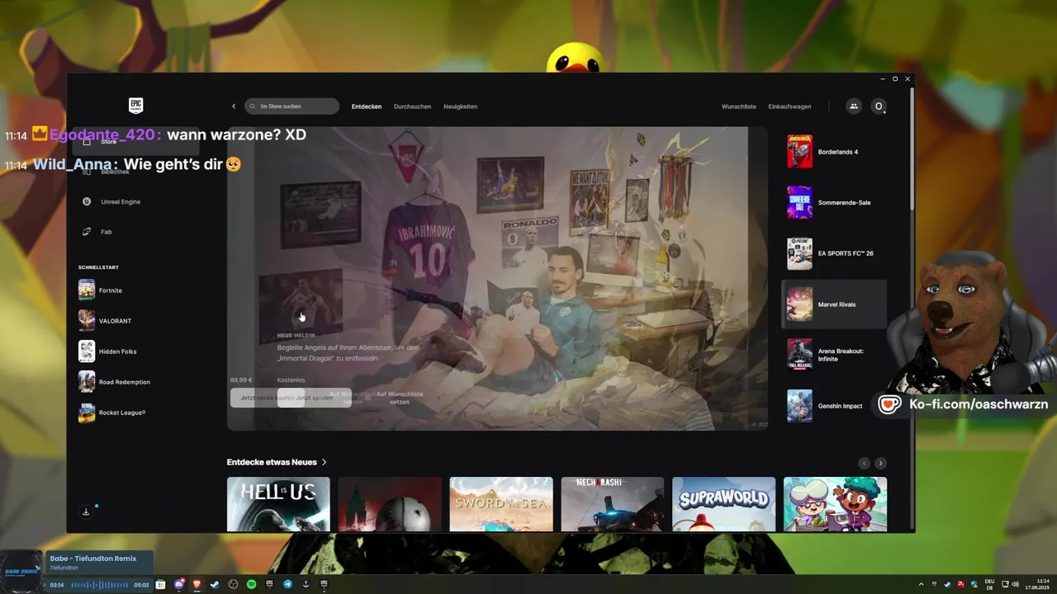Open the Supraworld game tile
1057x594 pixels.
tap(724, 504)
